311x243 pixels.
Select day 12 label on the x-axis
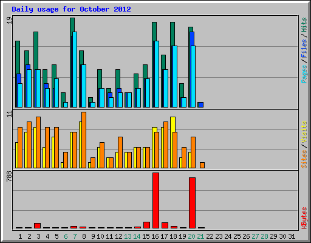point(118,236)
